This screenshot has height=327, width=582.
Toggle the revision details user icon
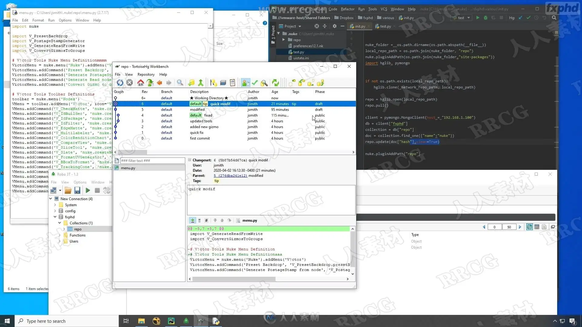pyautogui.click(x=246, y=83)
